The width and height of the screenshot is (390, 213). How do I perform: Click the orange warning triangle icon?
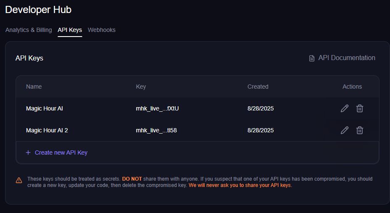pyautogui.click(x=19, y=180)
